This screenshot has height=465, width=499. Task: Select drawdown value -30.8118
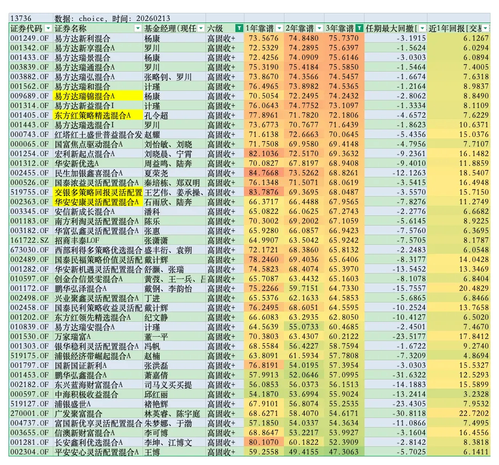pos(395,414)
